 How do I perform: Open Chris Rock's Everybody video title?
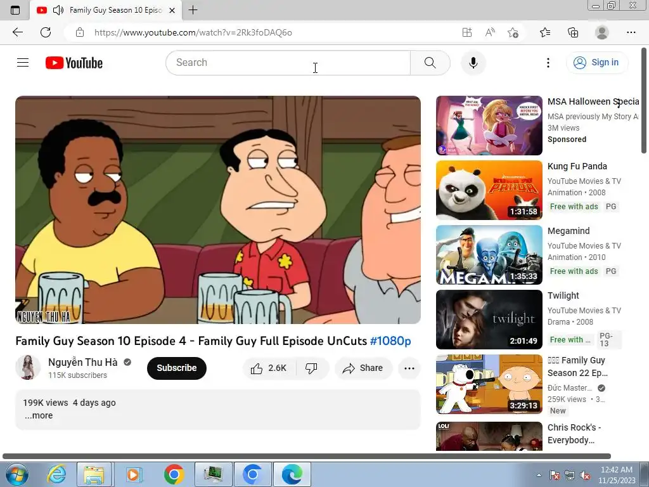[574, 434]
